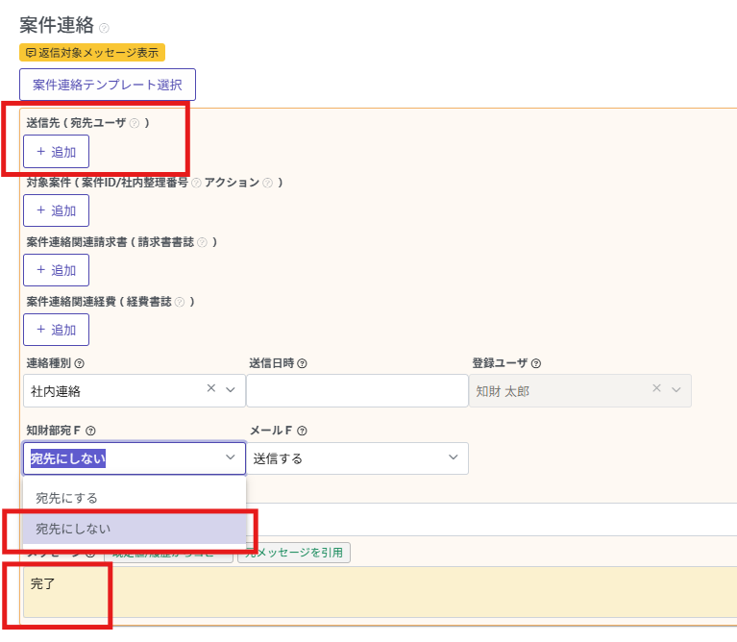Screen dimensions: 737x642
Task: Click help icon beside 宛先ユーザ label
Action: pos(135,123)
